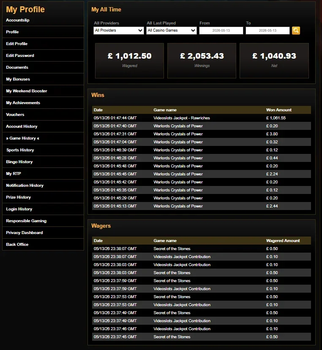The height and width of the screenshot is (350, 322).
Task: Open Responsible Gaming settings
Action: pyautogui.click(x=43, y=221)
